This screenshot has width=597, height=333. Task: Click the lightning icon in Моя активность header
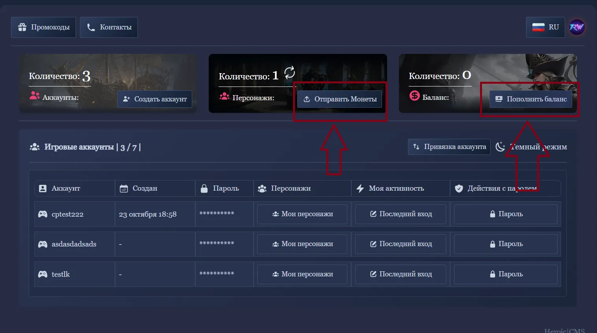(x=360, y=189)
